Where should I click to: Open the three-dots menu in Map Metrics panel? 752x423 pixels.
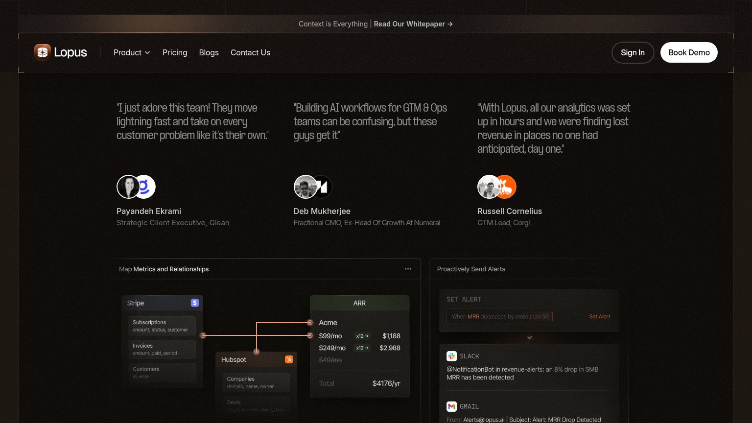click(408, 269)
